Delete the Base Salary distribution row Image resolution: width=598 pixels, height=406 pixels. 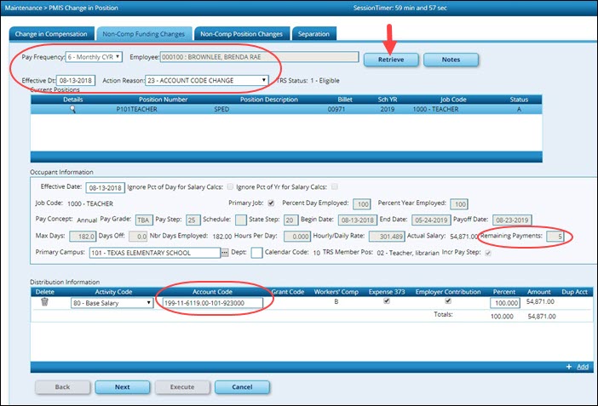pyautogui.click(x=44, y=302)
